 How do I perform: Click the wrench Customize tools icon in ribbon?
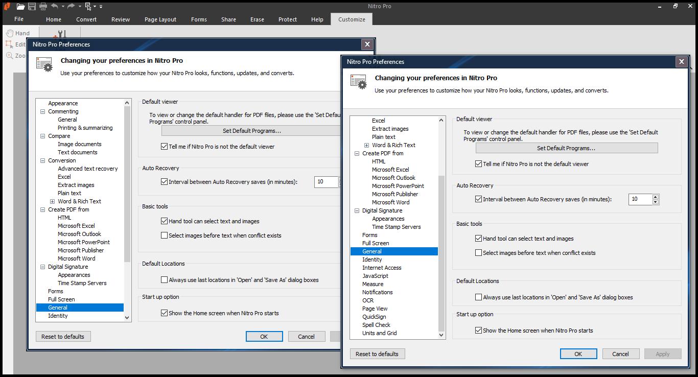[60, 34]
